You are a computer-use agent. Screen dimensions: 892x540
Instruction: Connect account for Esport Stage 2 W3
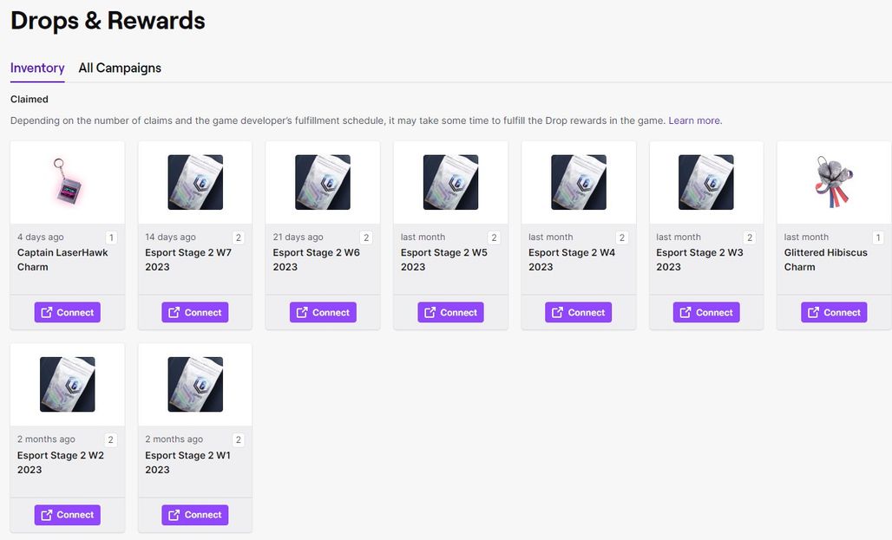[706, 312]
